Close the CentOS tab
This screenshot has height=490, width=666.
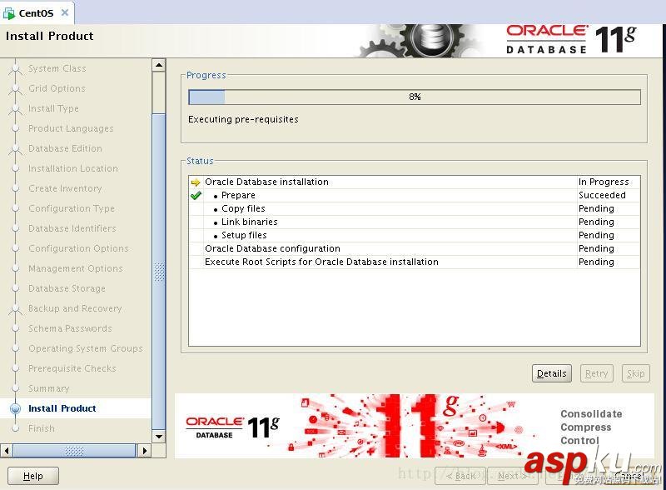65,12
